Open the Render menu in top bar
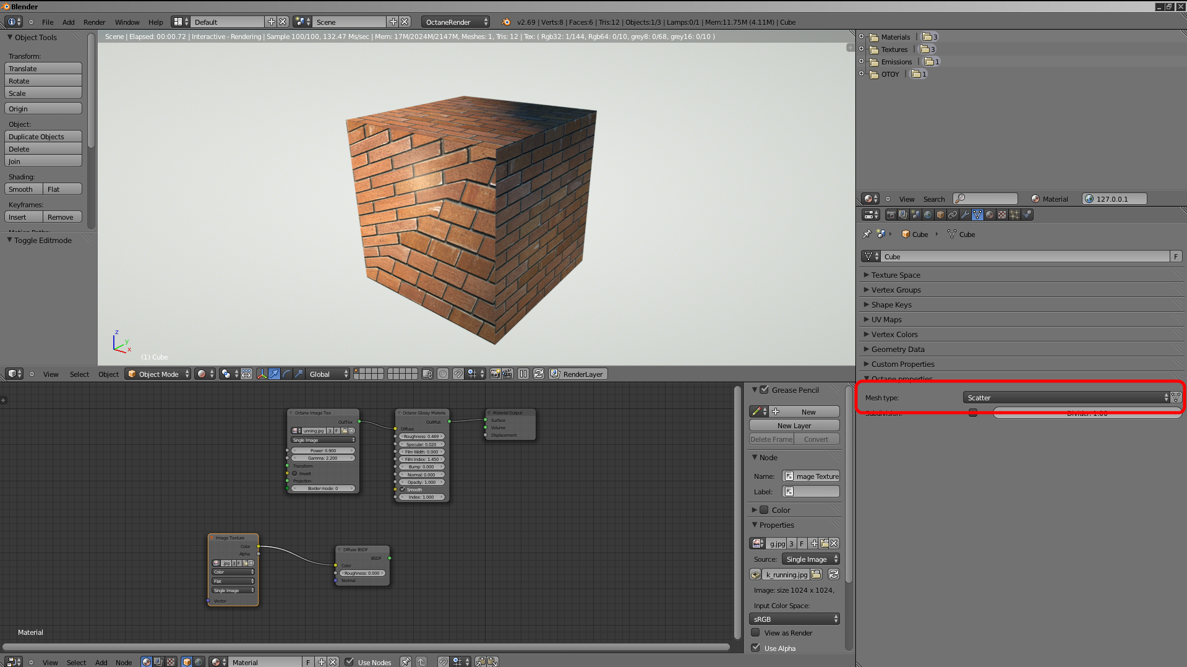 pos(94,22)
